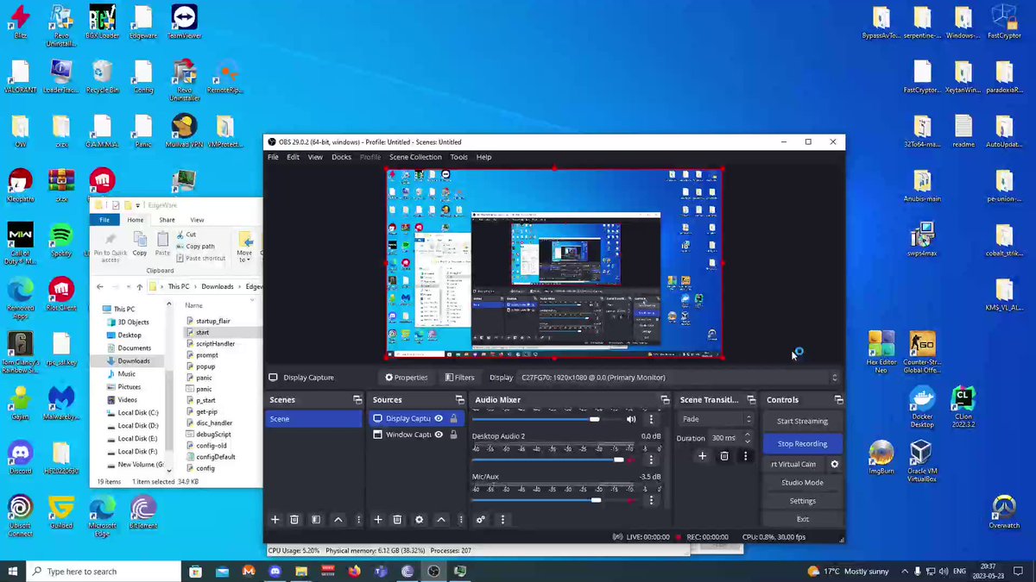Open OBS Scene Collection menu
The height and width of the screenshot is (582, 1036).
415,157
